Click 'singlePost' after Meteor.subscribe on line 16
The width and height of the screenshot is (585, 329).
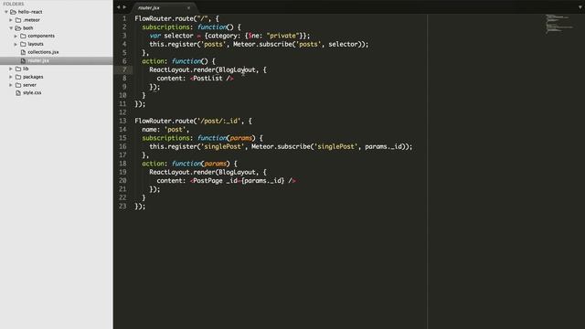pos(336,146)
